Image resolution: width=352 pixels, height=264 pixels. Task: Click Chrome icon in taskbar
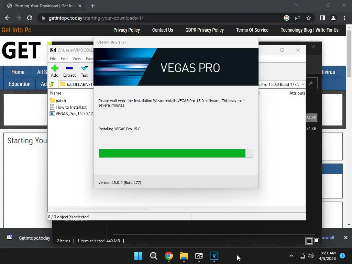click(168, 256)
